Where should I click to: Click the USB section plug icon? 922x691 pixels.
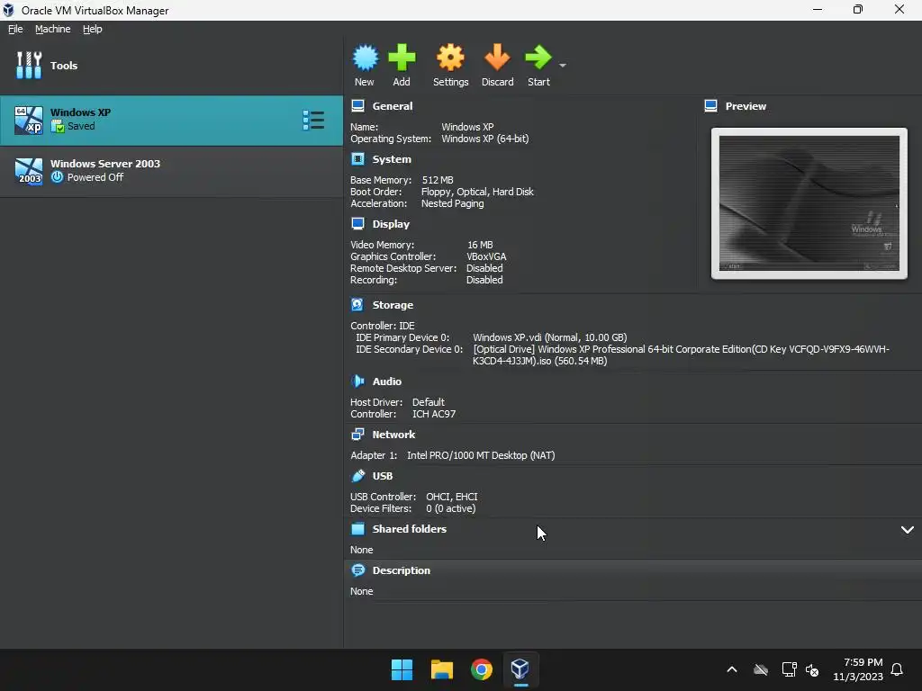point(357,476)
